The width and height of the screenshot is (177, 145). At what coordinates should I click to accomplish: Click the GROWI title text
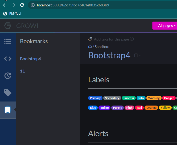click(x=27, y=26)
